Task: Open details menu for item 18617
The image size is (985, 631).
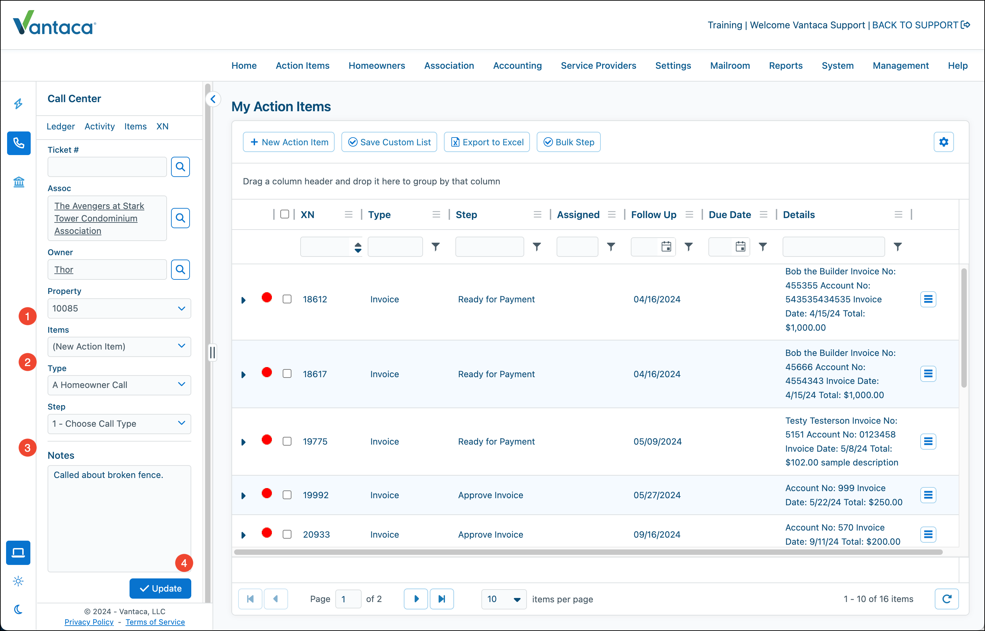Action: pos(928,374)
